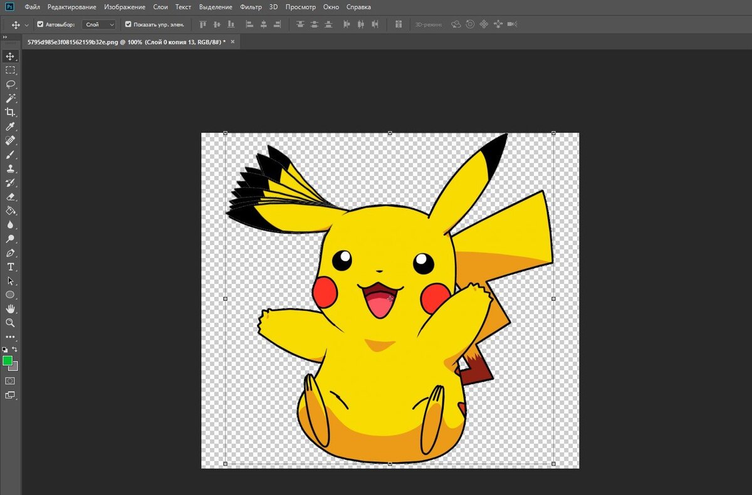Align left edges in options bar

[x=249, y=24]
